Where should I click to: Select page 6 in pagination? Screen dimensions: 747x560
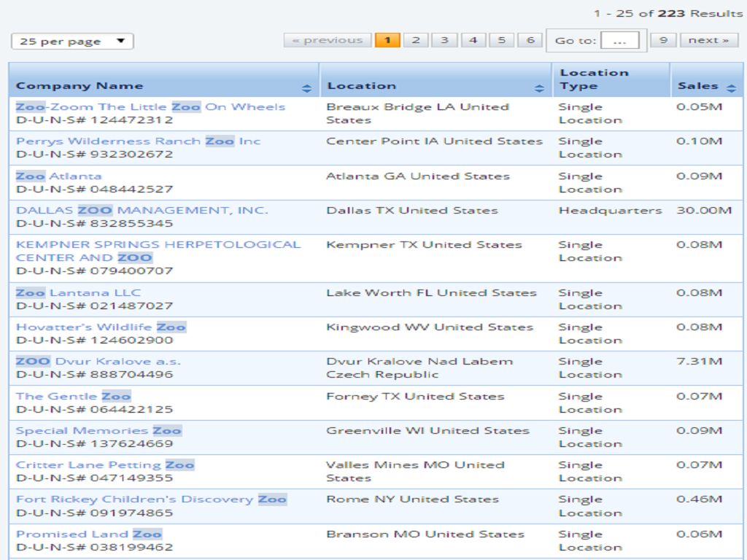point(530,40)
